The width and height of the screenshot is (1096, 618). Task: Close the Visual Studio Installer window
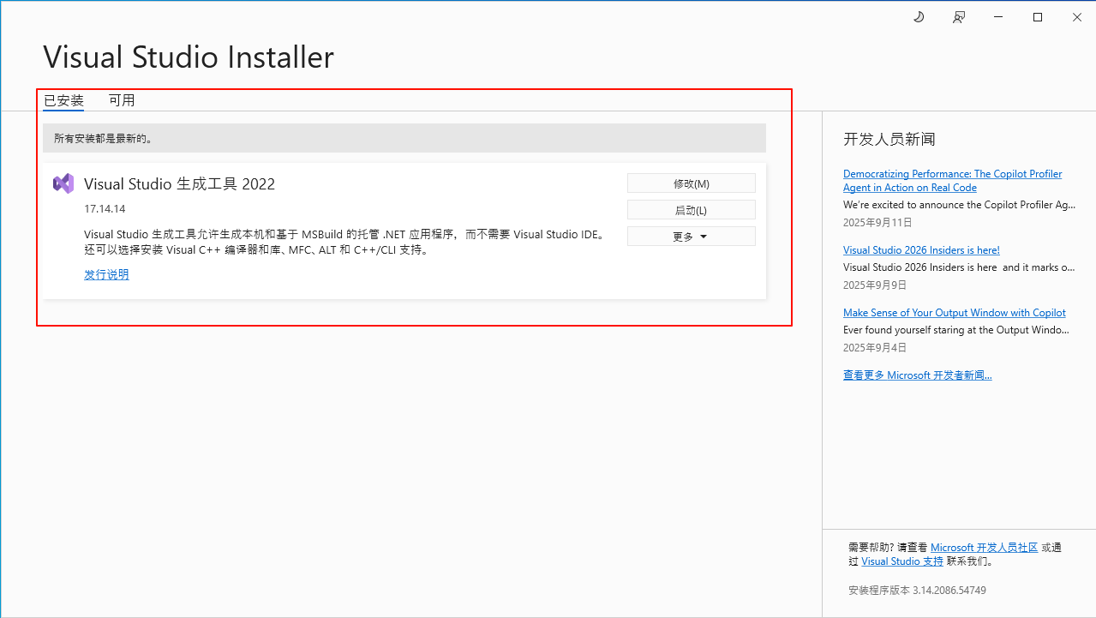1076,17
